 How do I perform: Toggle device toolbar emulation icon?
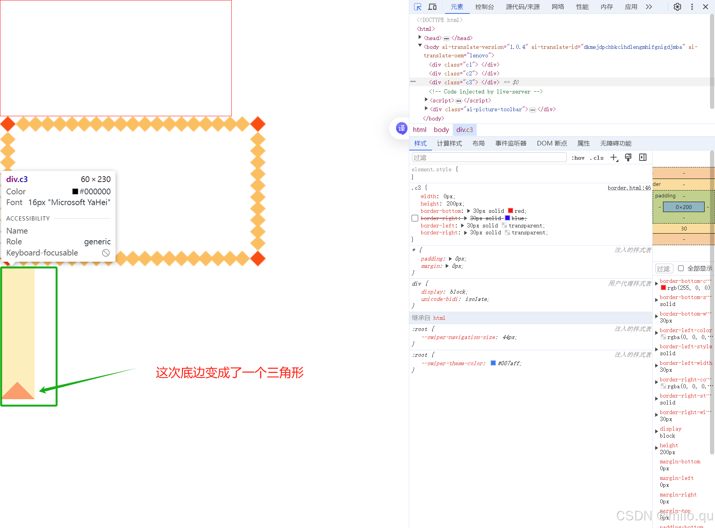[x=432, y=7]
